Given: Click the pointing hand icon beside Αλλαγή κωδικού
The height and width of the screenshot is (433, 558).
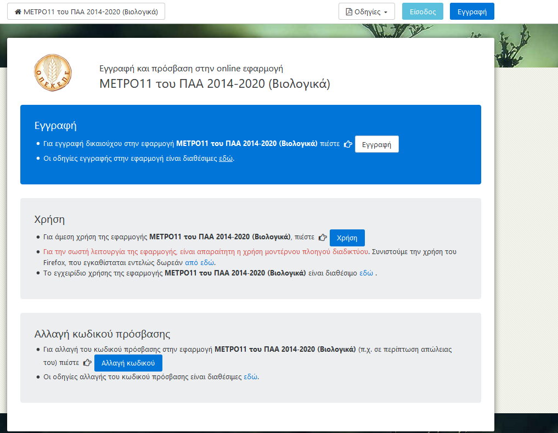Looking at the screenshot, I should [87, 363].
